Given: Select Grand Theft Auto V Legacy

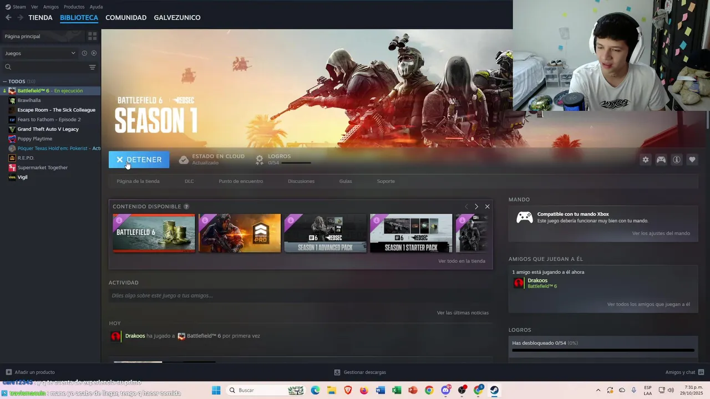Looking at the screenshot, I should click(48, 129).
